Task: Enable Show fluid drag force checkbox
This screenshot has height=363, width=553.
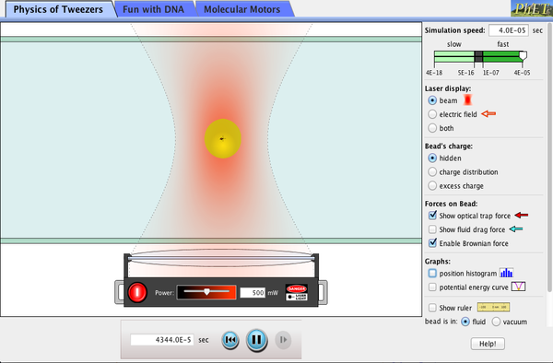Action: (x=432, y=229)
